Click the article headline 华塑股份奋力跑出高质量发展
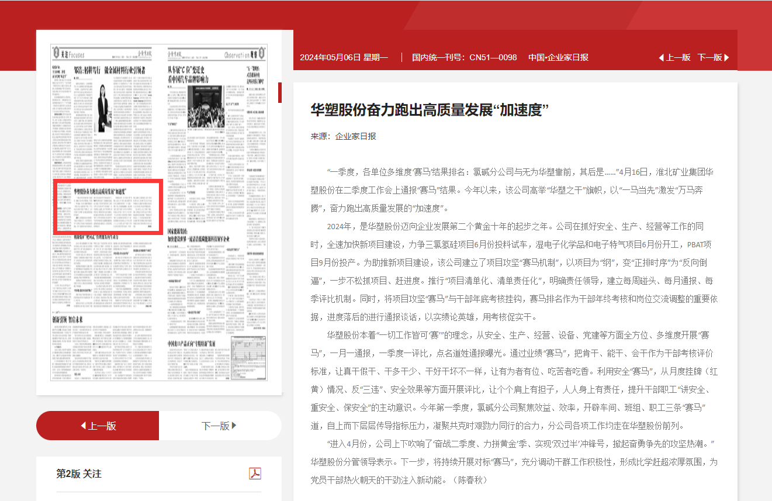Image resolution: width=772 pixels, height=501 pixels. 430,110
